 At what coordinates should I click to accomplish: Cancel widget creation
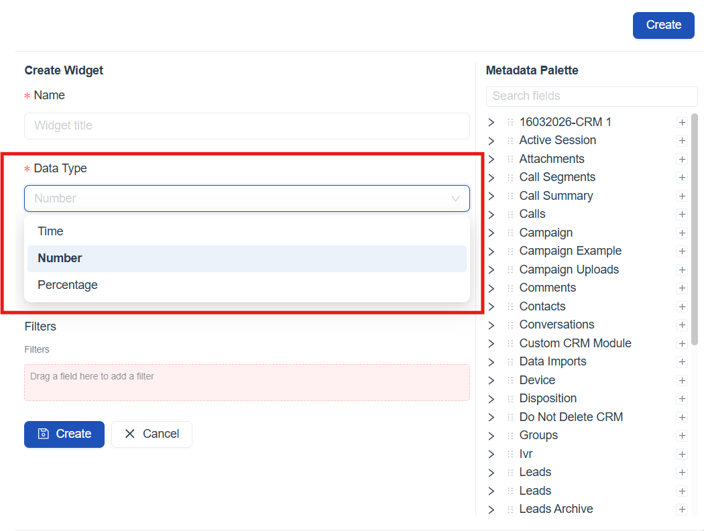152,434
